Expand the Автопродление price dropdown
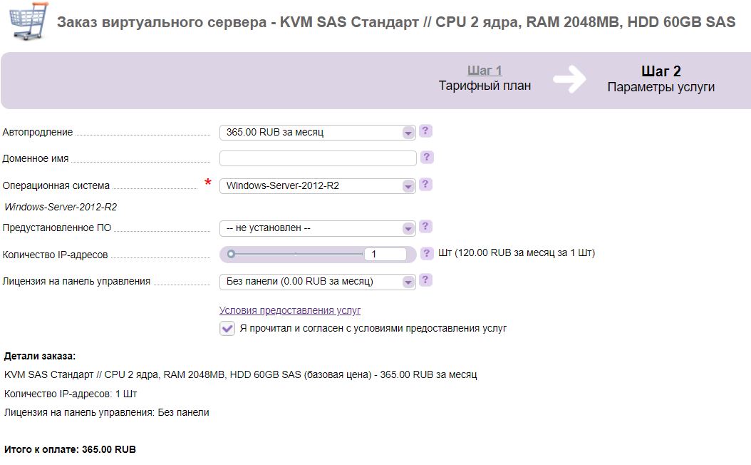751x465 pixels. (318, 133)
